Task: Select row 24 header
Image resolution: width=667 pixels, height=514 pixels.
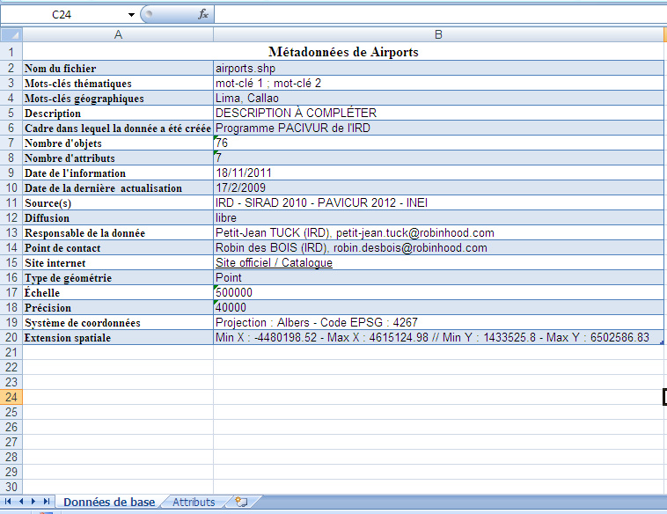Action: click(11, 397)
